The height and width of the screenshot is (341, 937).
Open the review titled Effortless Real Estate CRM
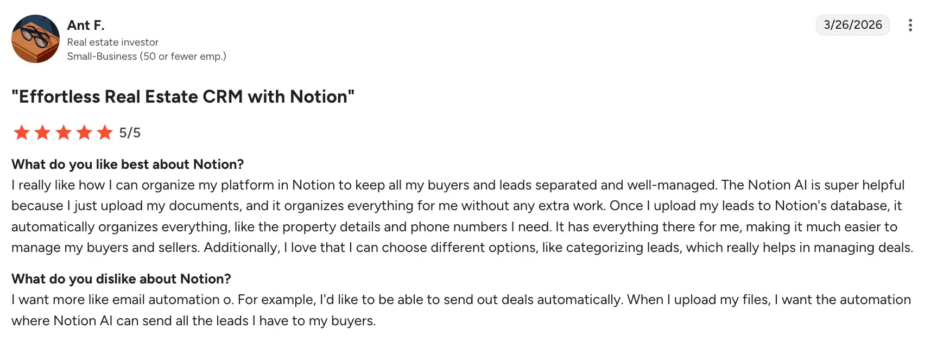pos(182,96)
